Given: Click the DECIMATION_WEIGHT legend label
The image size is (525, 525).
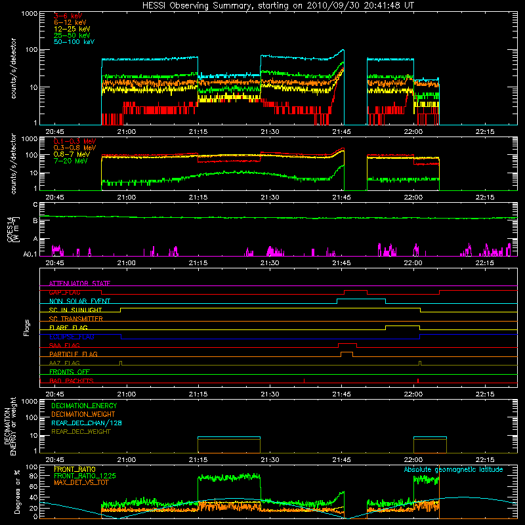Looking at the screenshot, I should coord(83,414).
